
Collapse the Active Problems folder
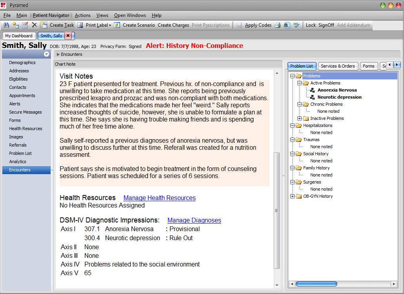pos(299,83)
